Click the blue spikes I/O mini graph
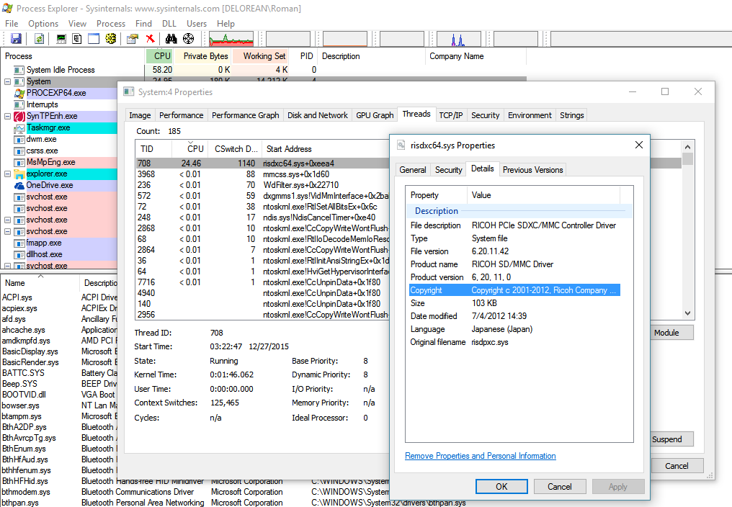 coord(459,39)
